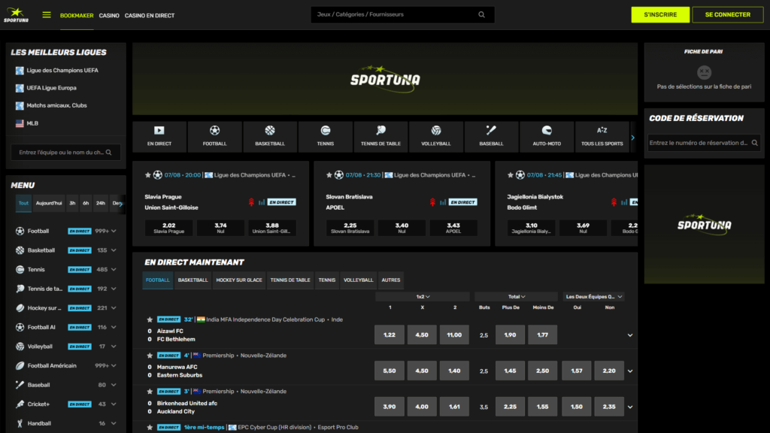Expand more markets for Manurewa AFC match

point(630,371)
